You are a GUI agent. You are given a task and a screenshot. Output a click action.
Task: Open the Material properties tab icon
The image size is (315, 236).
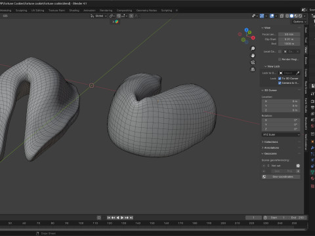[x=312, y=178]
